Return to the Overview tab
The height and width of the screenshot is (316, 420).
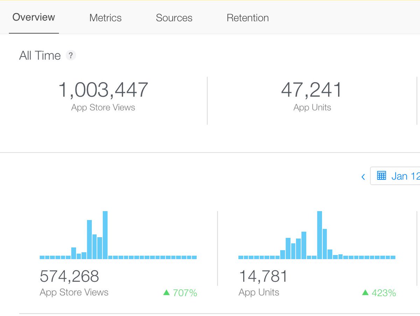(34, 18)
